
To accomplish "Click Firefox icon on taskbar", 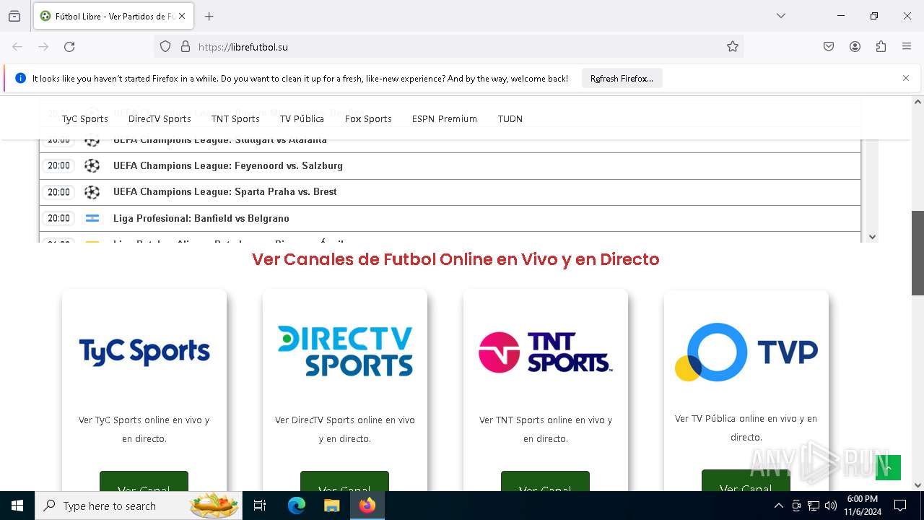I will [x=367, y=506].
